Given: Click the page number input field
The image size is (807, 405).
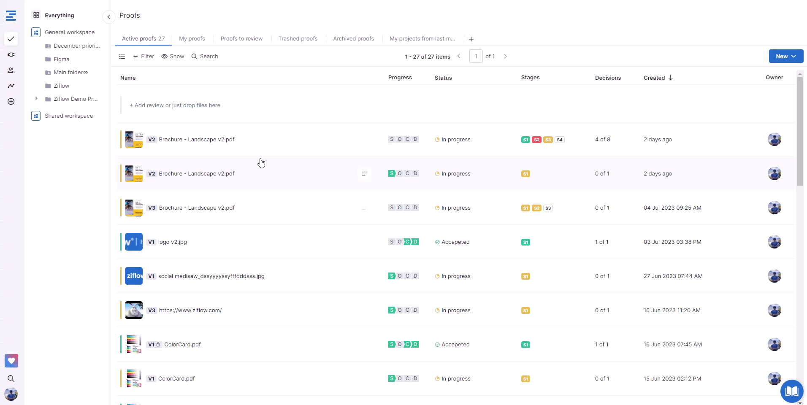Looking at the screenshot, I should coord(476,56).
